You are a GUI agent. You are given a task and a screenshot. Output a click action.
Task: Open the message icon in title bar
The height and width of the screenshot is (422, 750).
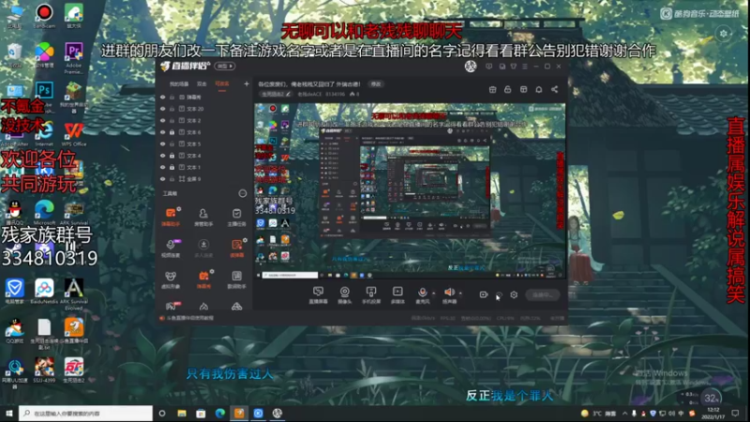488,66
